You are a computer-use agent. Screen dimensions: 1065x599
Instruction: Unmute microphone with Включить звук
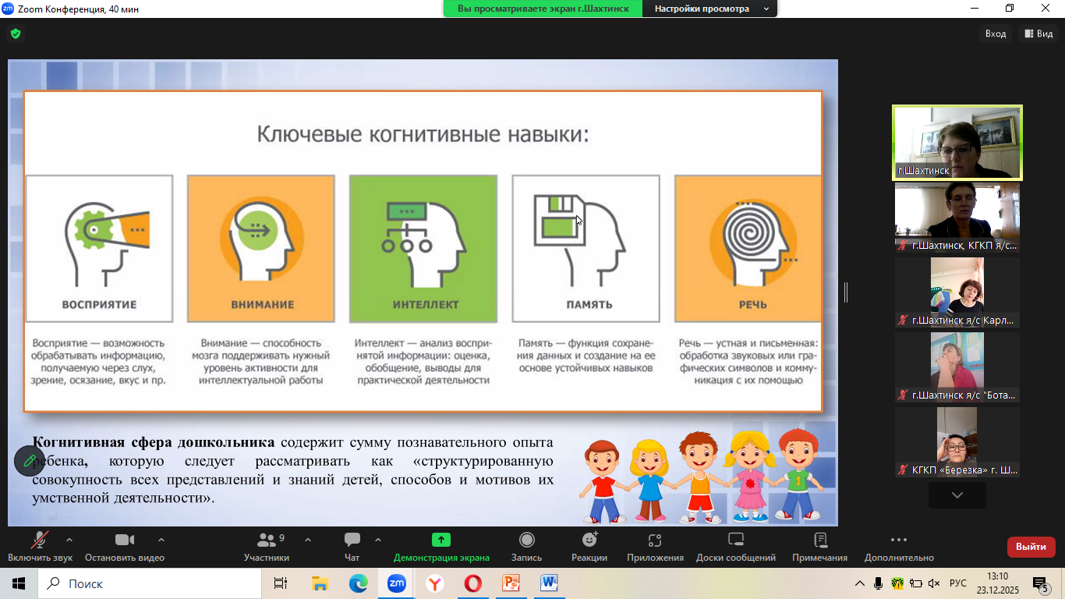pos(40,541)
